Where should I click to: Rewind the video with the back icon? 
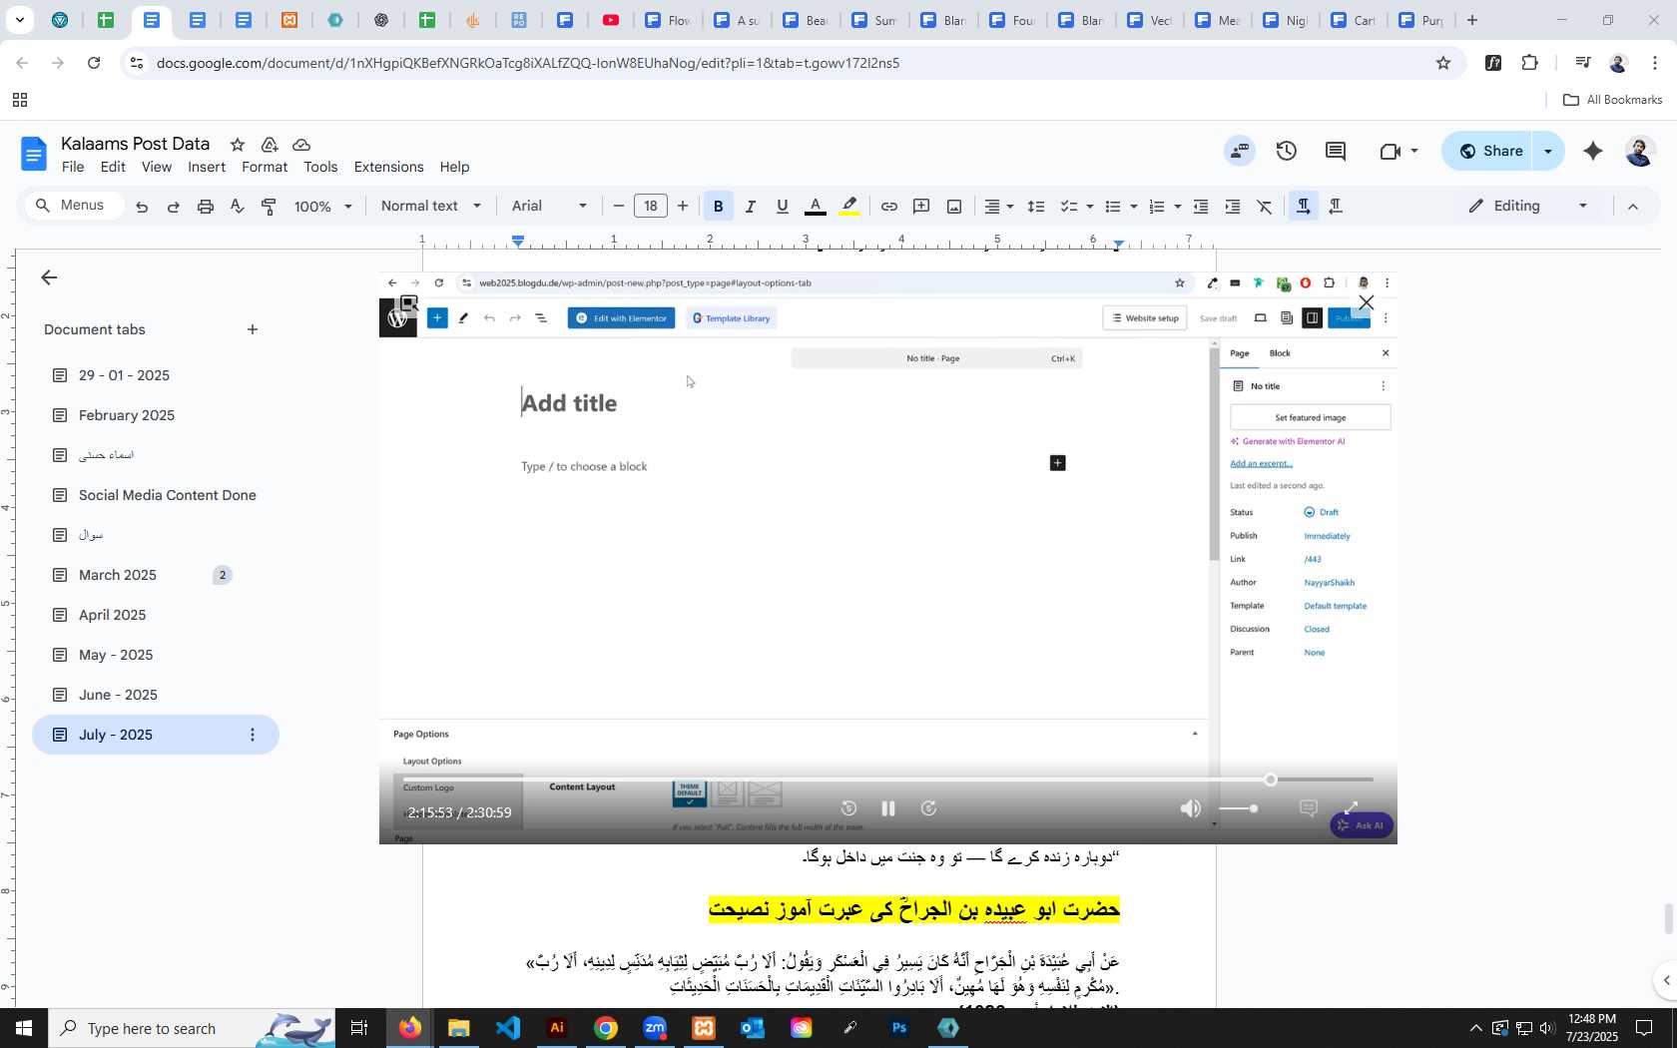[x=848, y=808]
